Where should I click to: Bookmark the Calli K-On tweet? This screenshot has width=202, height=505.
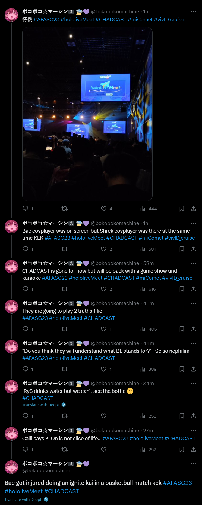pyautogui.click(x=182, y=449)
